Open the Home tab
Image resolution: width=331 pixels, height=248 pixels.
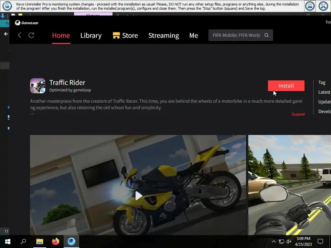click(x=61, y=36)
